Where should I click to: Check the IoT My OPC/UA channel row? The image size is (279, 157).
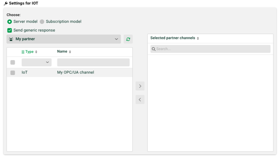pos(13,73)
